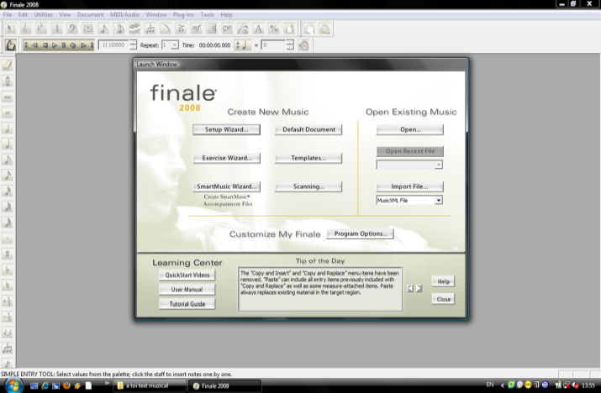The width and height of the screenshot is (601, 393).
Task: Select the Articulation tool
Action: 181,29
